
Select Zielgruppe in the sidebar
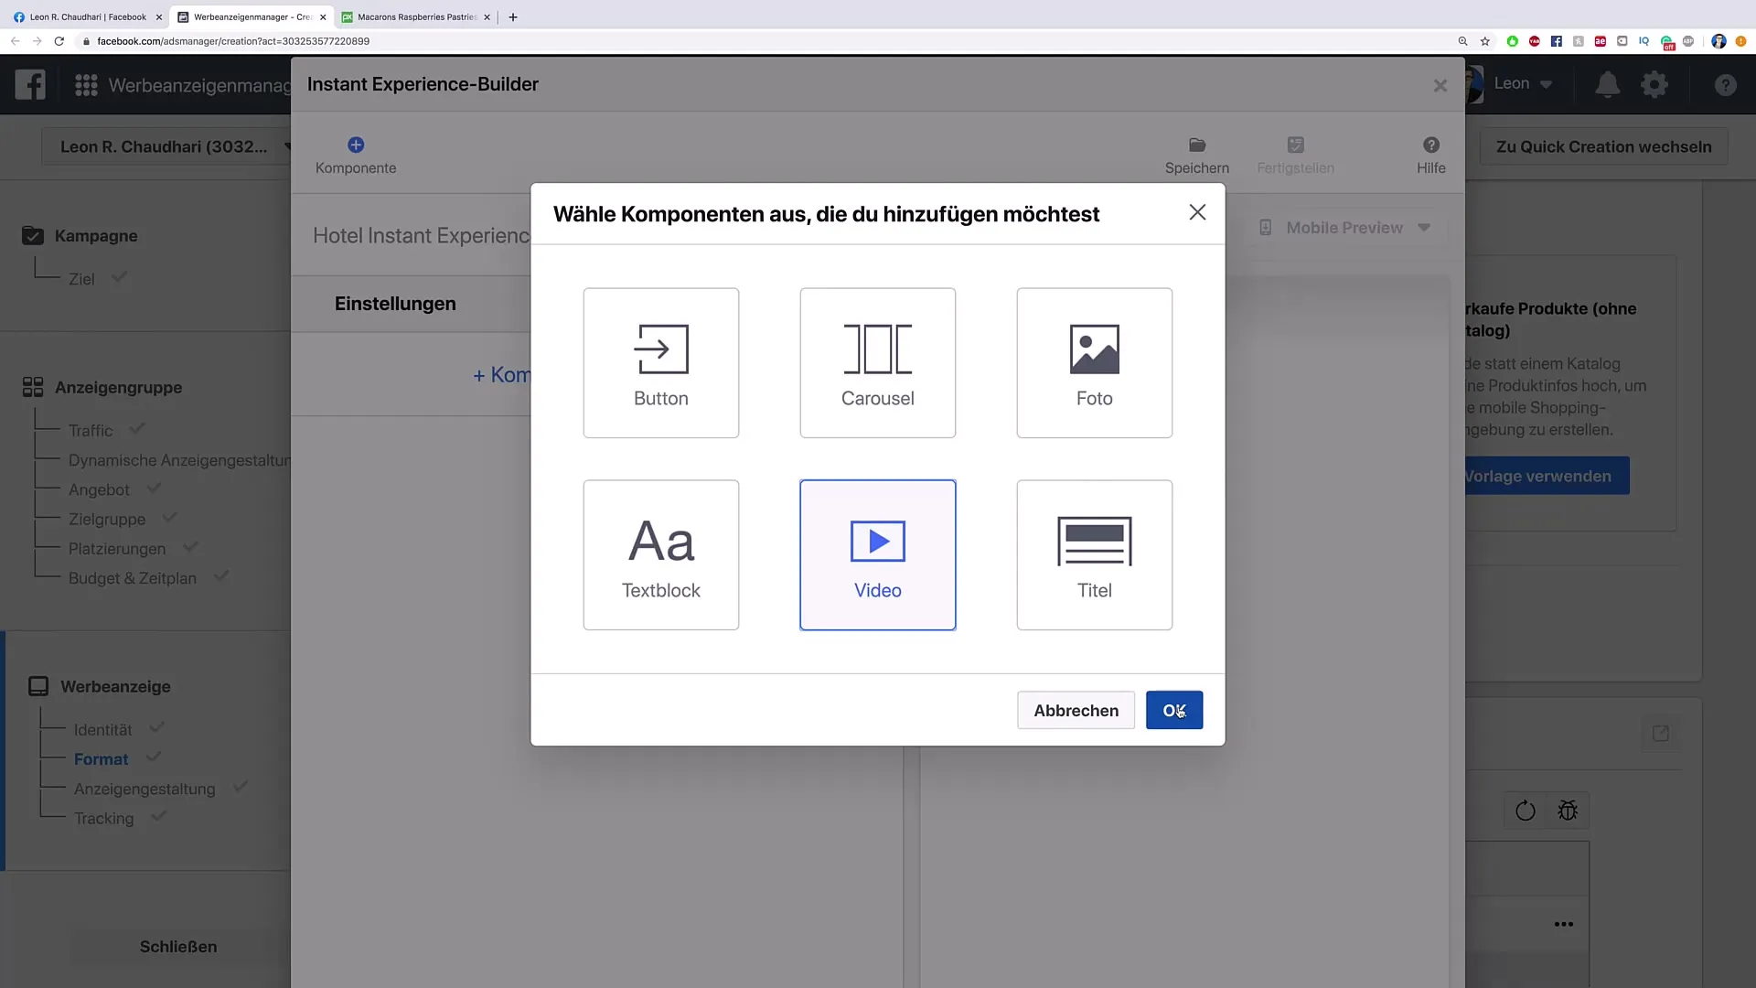click(x=107, y=520)
